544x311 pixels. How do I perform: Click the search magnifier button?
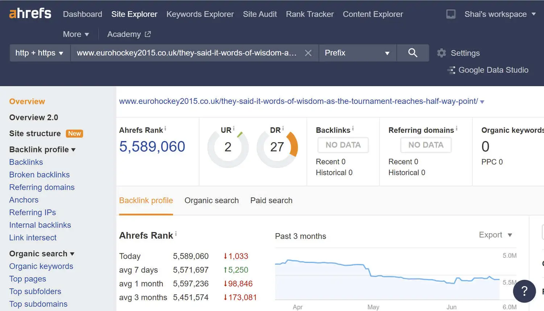point(413,53)
